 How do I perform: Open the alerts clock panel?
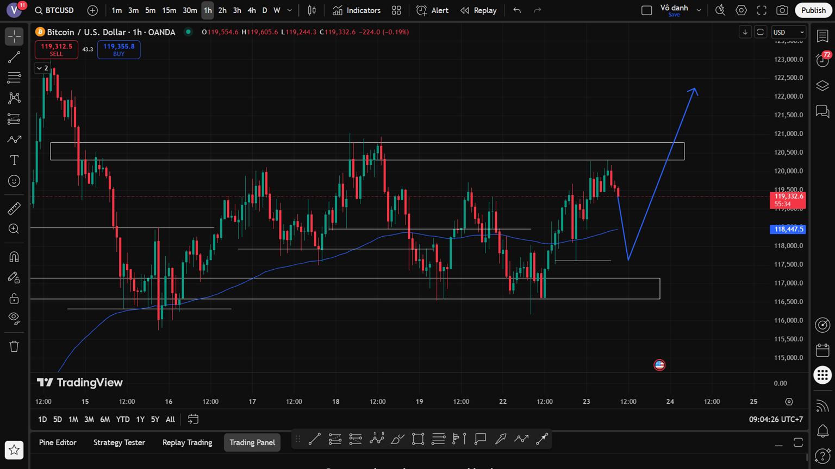pos(822,60)
